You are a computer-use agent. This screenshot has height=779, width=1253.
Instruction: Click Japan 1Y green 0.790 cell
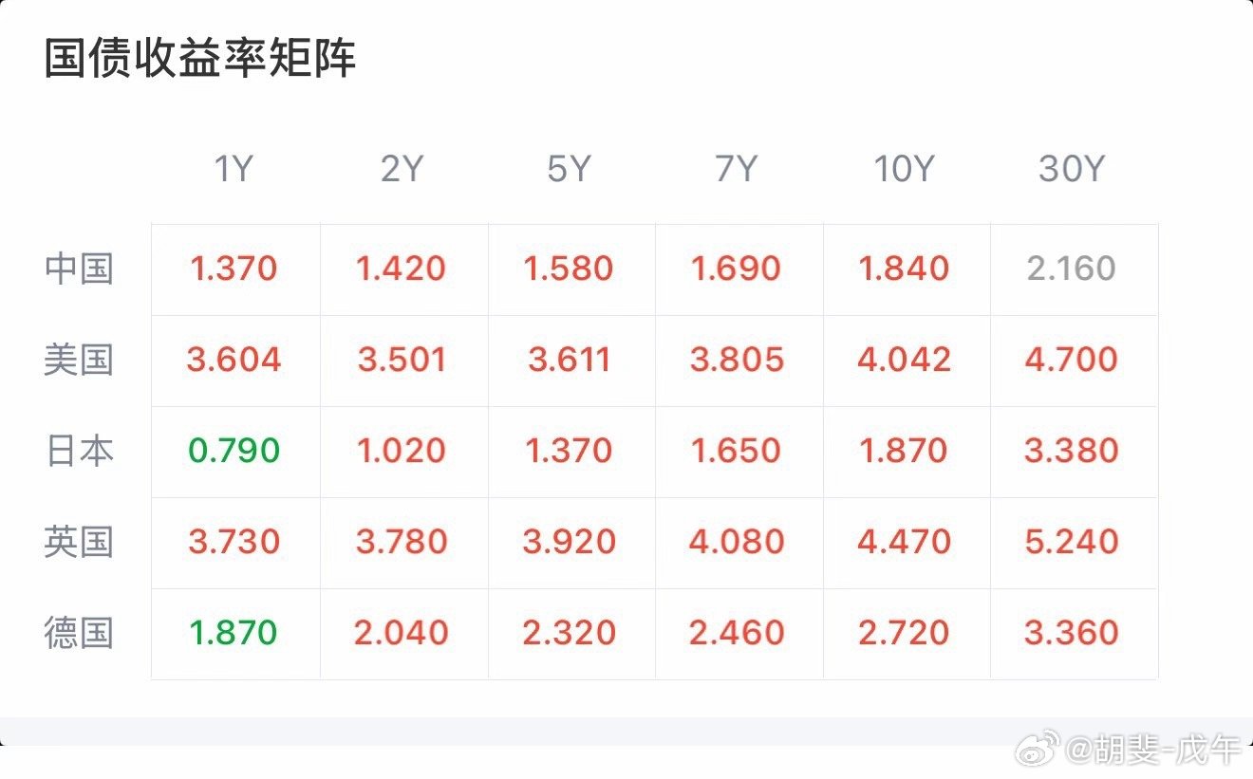[x=234, y=451]
